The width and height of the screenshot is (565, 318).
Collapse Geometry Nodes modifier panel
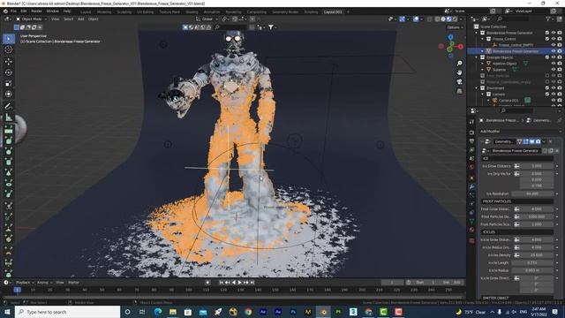coord(482,141)
